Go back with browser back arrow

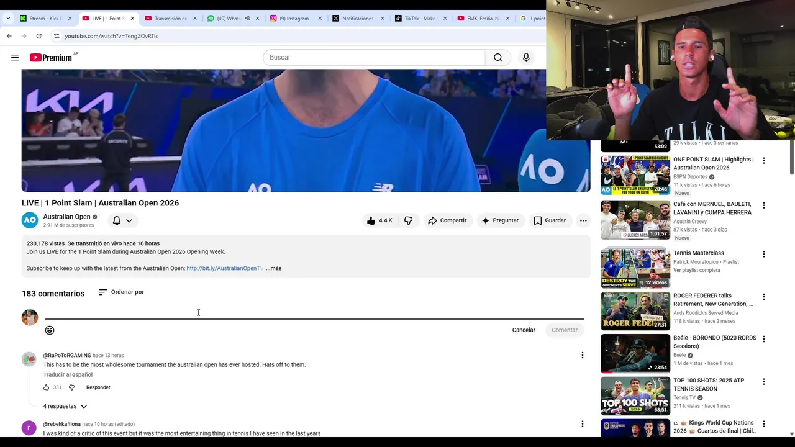(9, 36)
